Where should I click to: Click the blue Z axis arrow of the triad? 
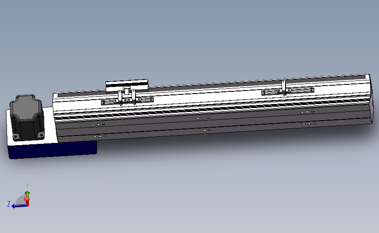pos(19,206)
